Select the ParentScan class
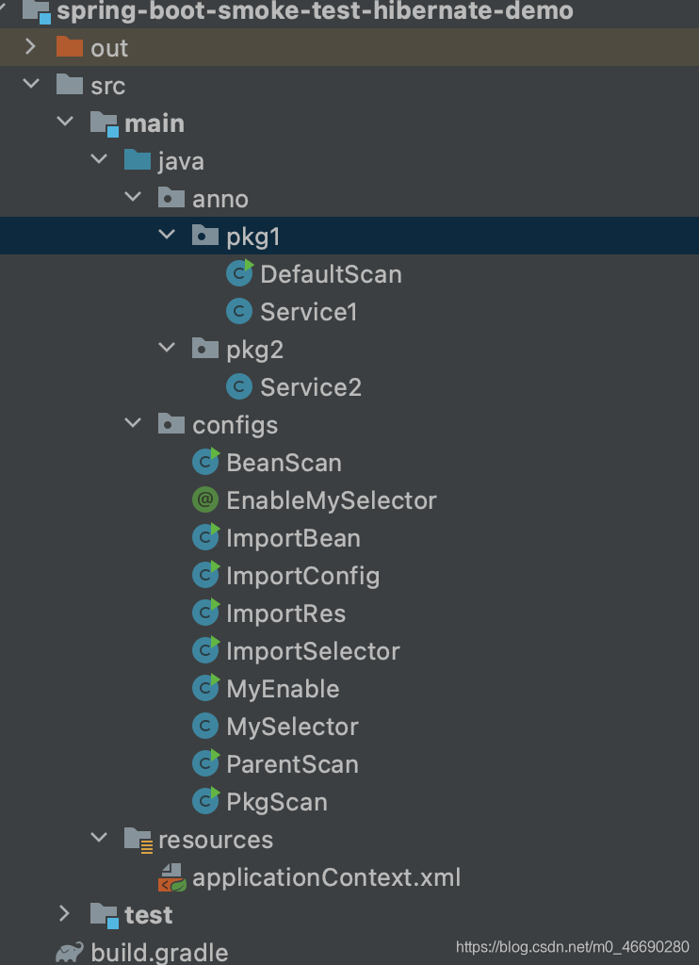Viewport: 699px width, 965px height. click(292, 764)
